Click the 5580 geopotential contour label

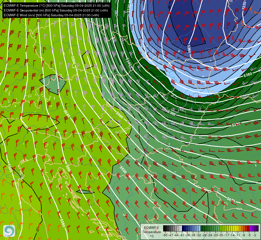63,223
